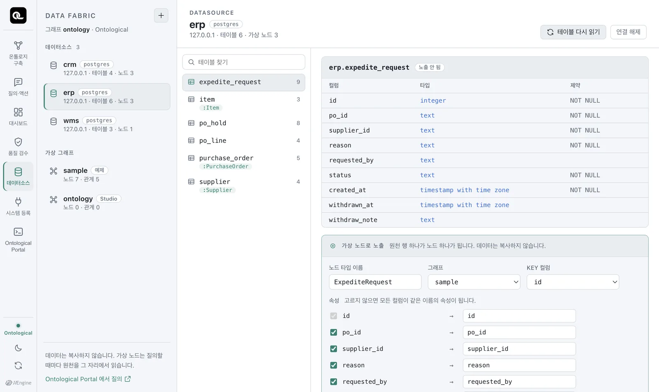Image resolution: width=659 pixels, height=392 pixels.
Task: Add a data source with plus button
Action: coord(161,16)
